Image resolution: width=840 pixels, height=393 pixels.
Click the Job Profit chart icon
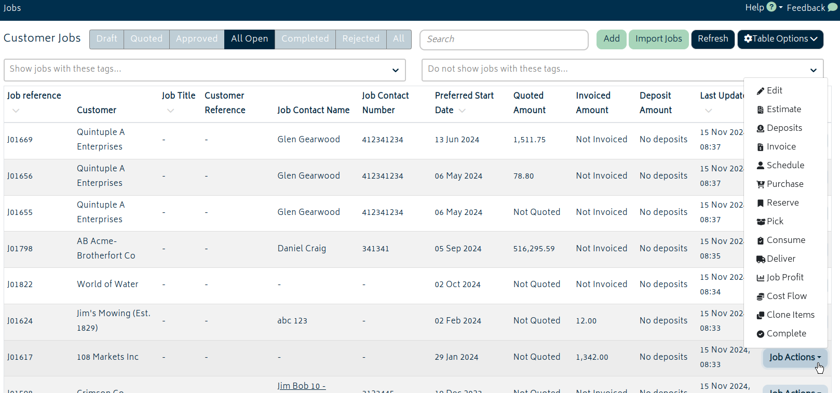(761, 278)
